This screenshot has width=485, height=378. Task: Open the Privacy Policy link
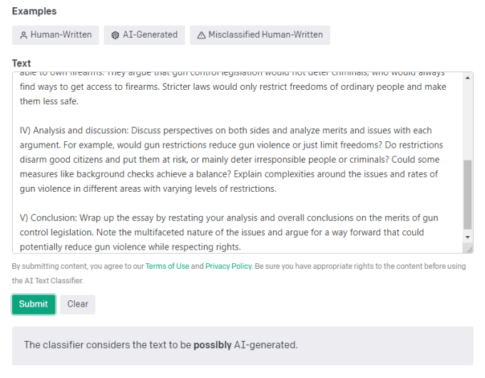click(x=228, y=266)
